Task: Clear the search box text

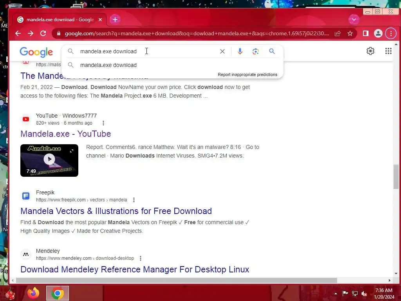Action: [222, 51]
